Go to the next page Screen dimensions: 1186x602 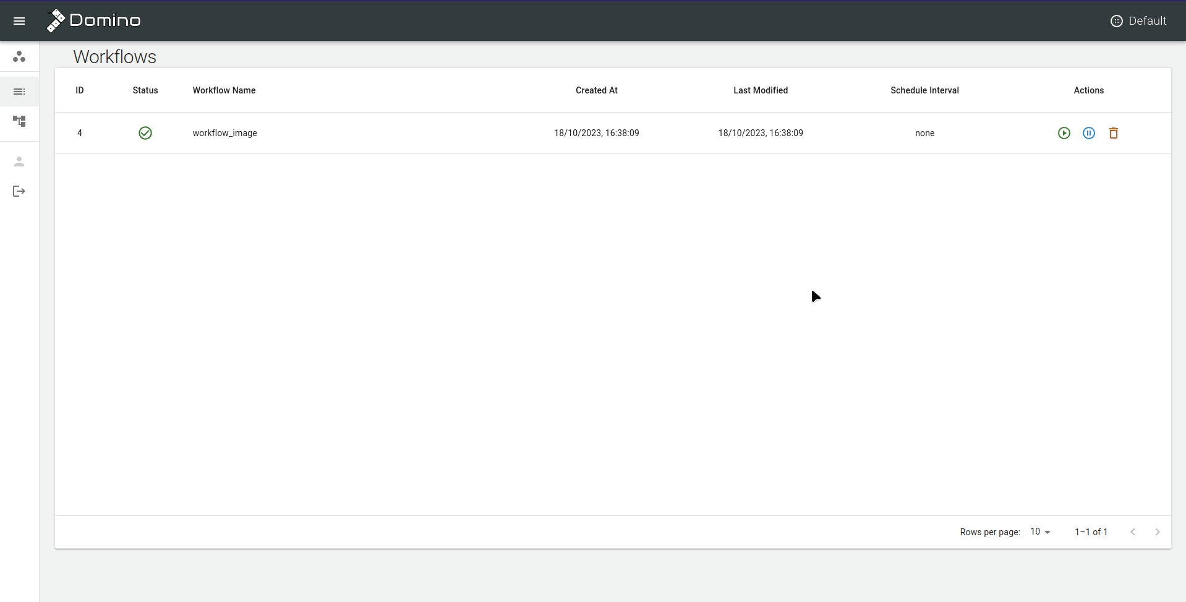pos(1158,532)
